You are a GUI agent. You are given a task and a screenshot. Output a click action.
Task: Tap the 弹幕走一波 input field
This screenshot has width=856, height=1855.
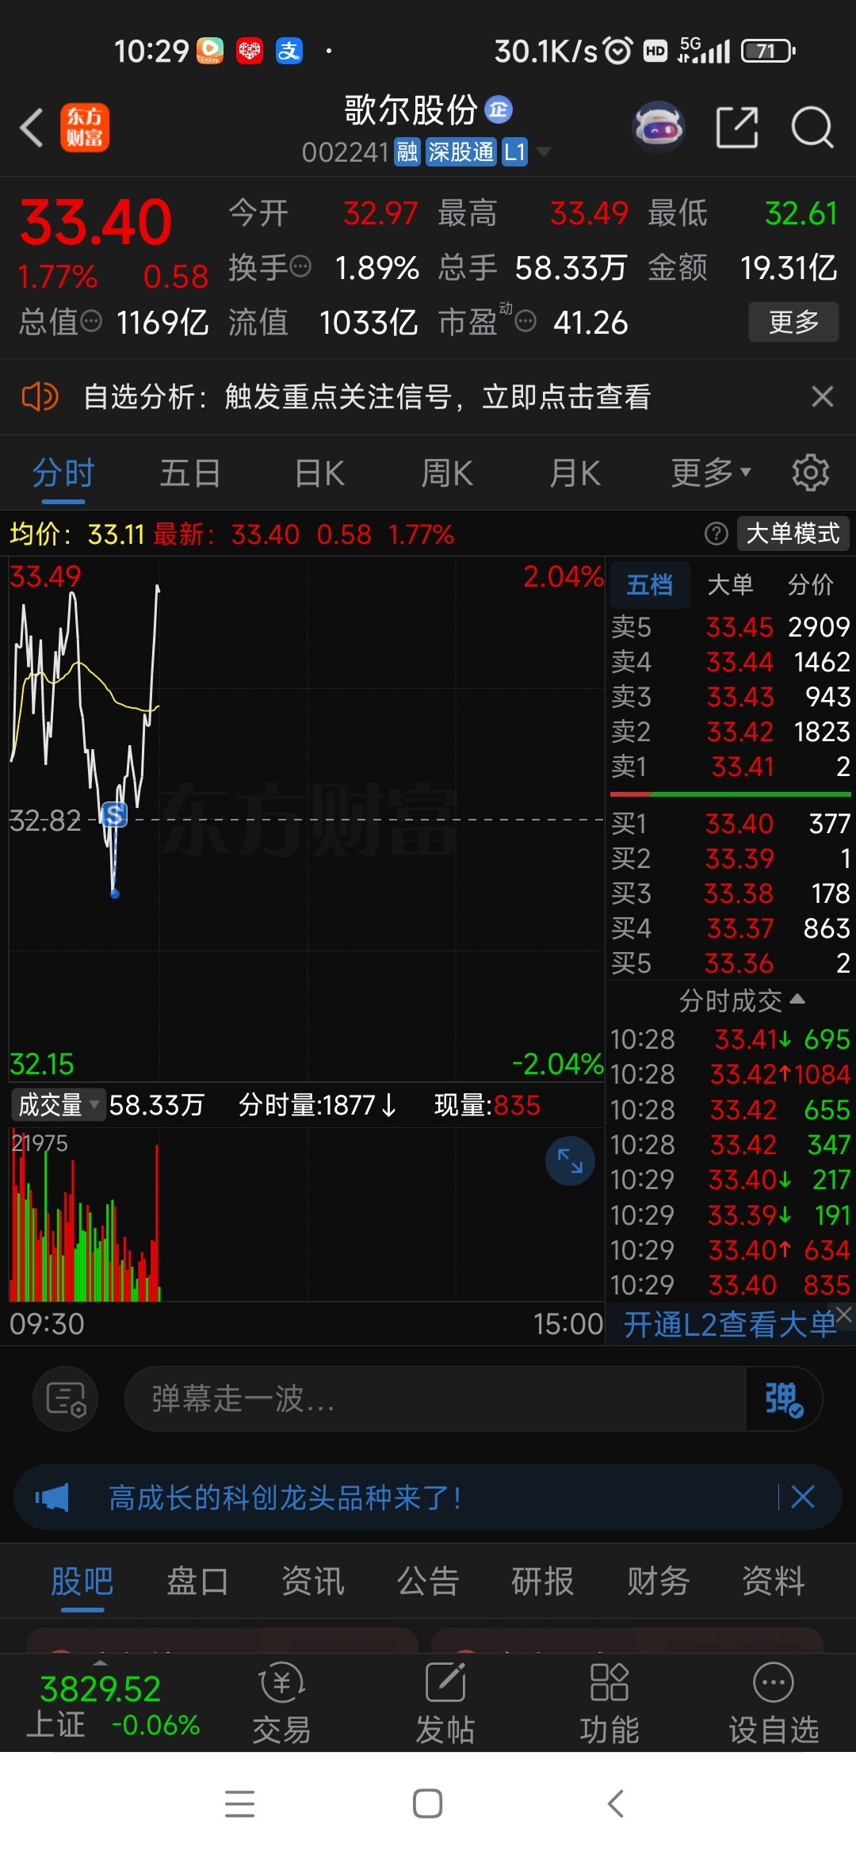(x=435, y=1398)
